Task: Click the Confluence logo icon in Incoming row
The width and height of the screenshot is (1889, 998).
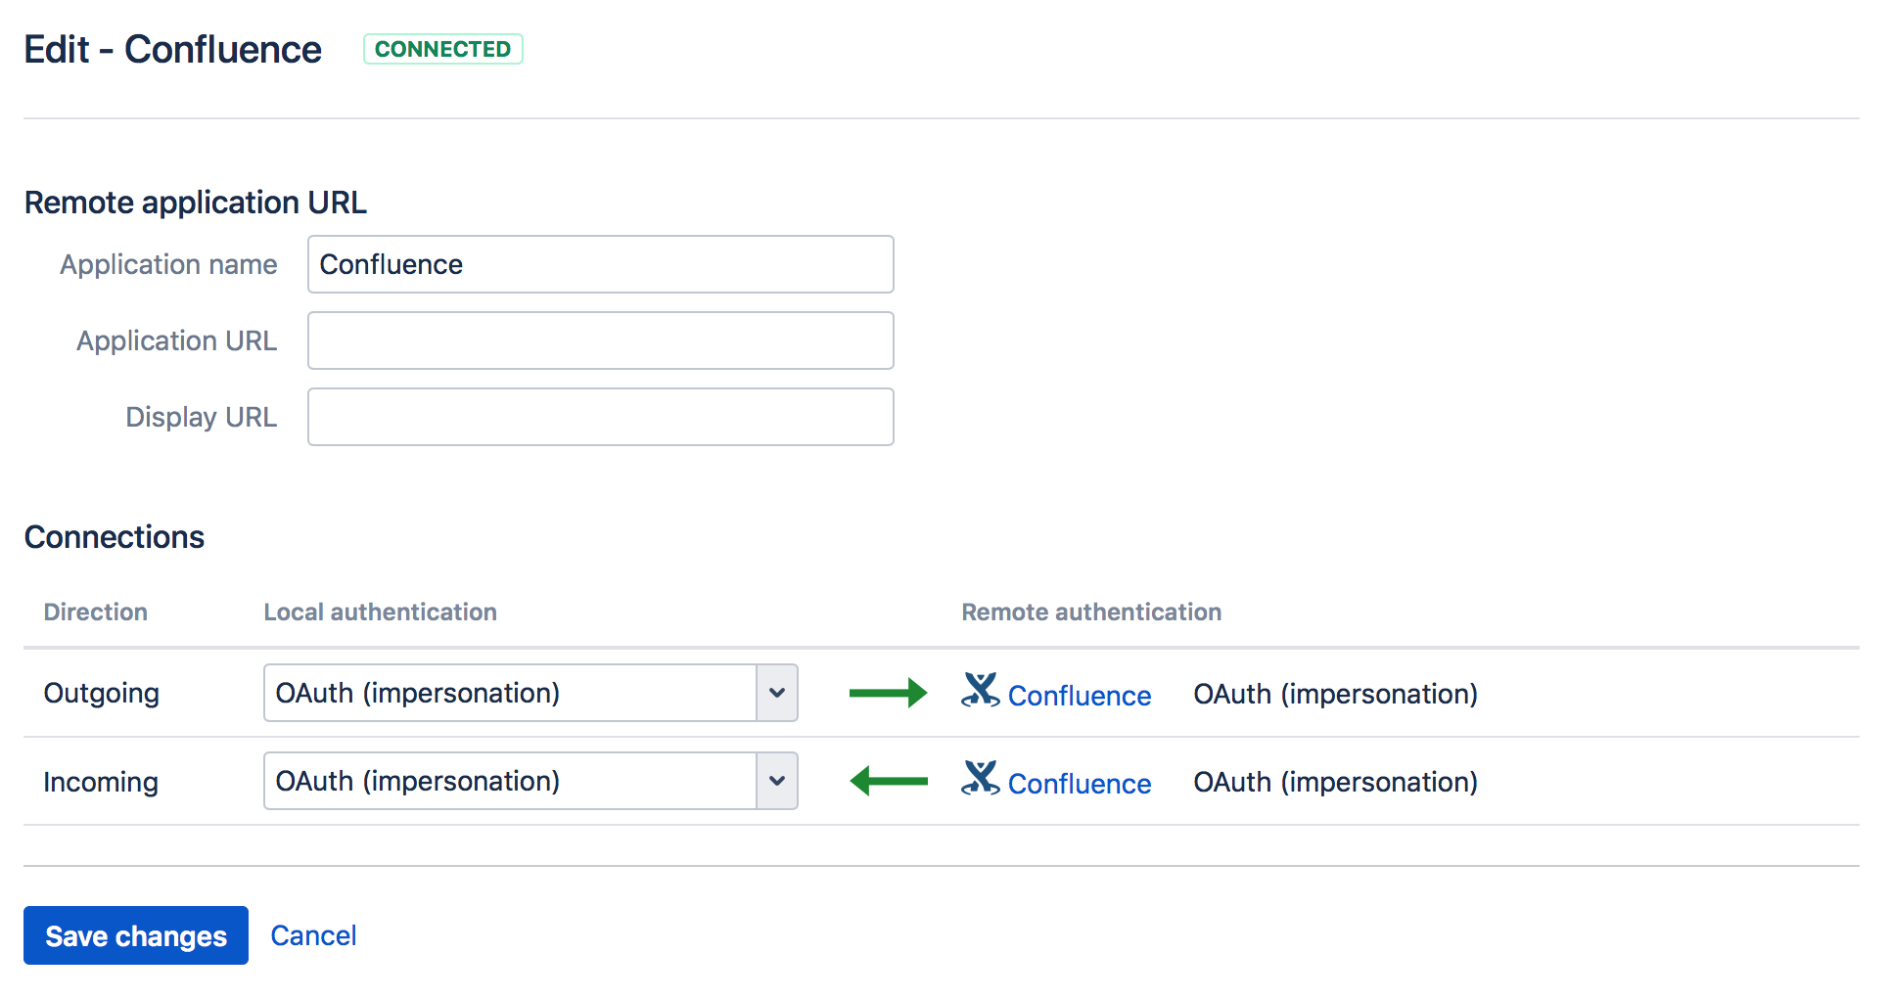Action: [980, 779]
